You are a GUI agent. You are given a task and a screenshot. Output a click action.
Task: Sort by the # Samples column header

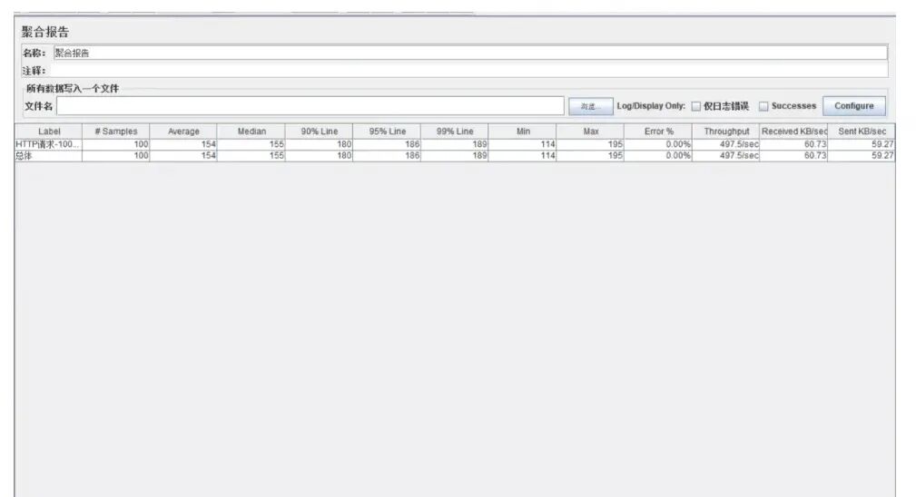[x=116, y=132]
